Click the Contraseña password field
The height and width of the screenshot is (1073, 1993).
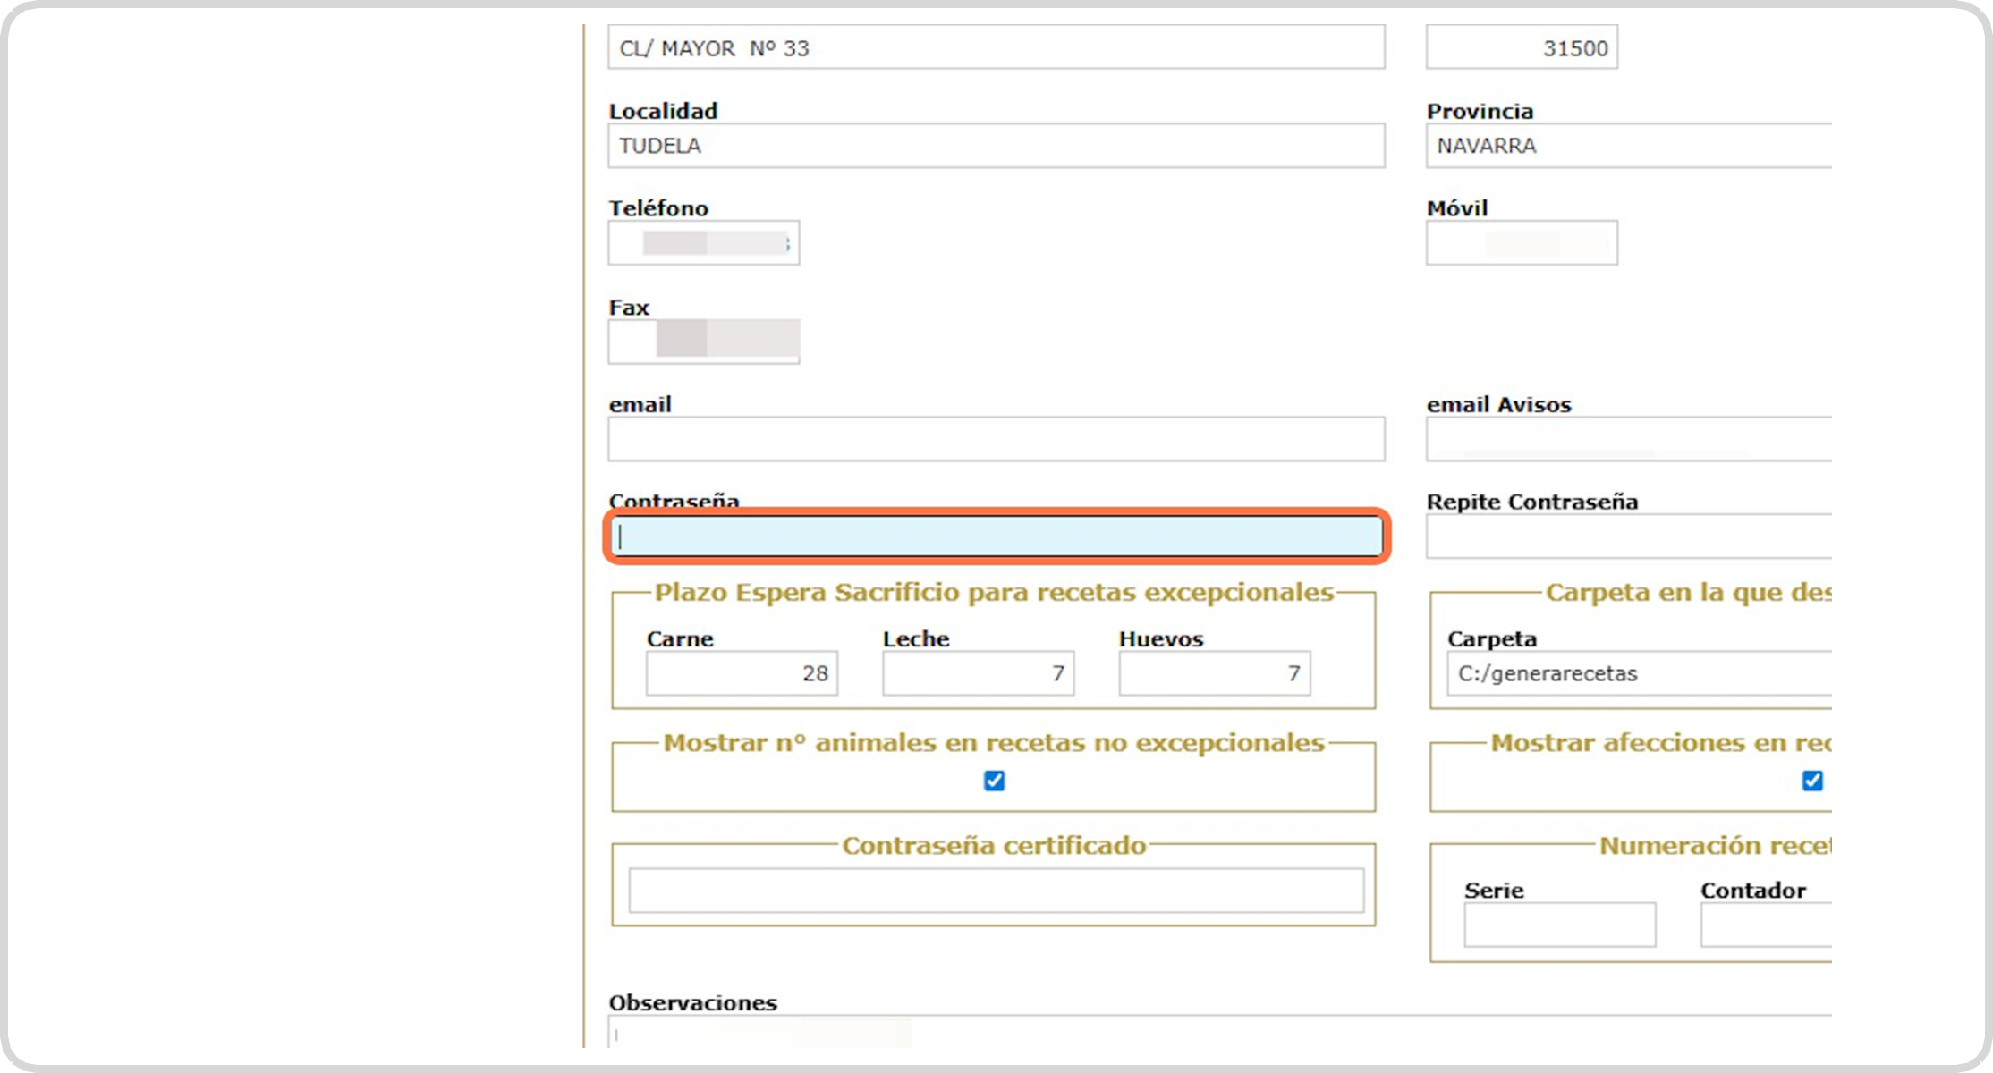(x=996, y=537)
